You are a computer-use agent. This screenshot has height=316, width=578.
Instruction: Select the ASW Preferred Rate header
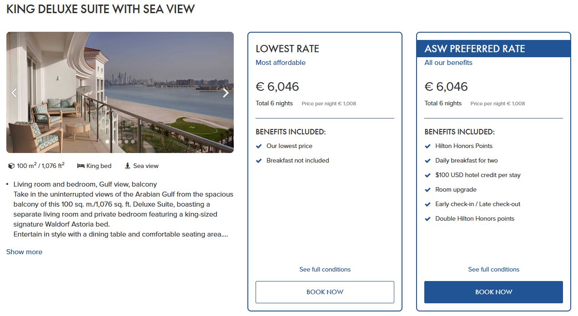[475, 49]
